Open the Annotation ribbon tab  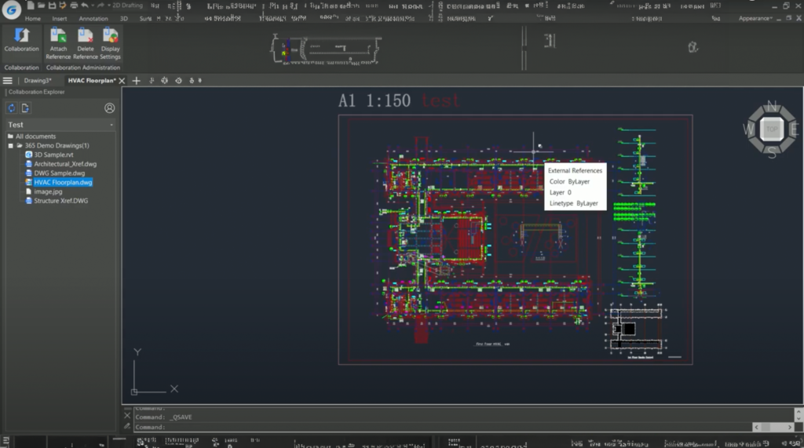click(93, 18)
